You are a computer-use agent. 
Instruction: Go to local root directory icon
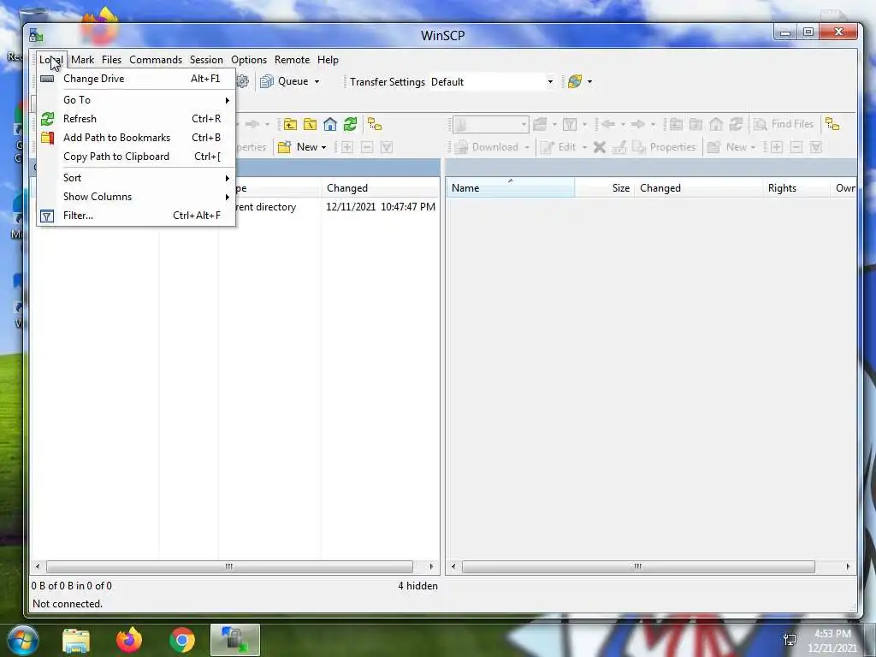coord(310,125)
